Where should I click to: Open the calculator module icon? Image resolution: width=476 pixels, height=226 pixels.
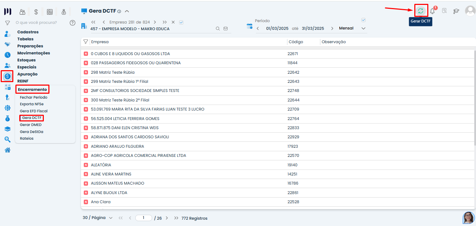[x=50, y=12]
